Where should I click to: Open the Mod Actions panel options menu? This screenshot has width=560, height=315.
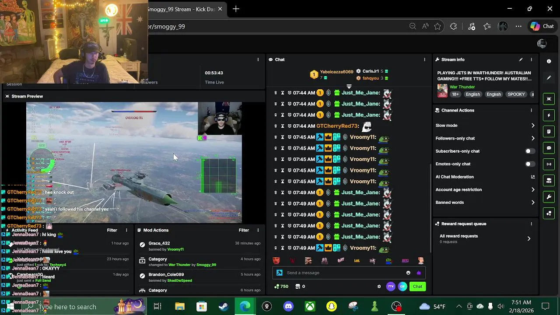click(x=258, y=230)
